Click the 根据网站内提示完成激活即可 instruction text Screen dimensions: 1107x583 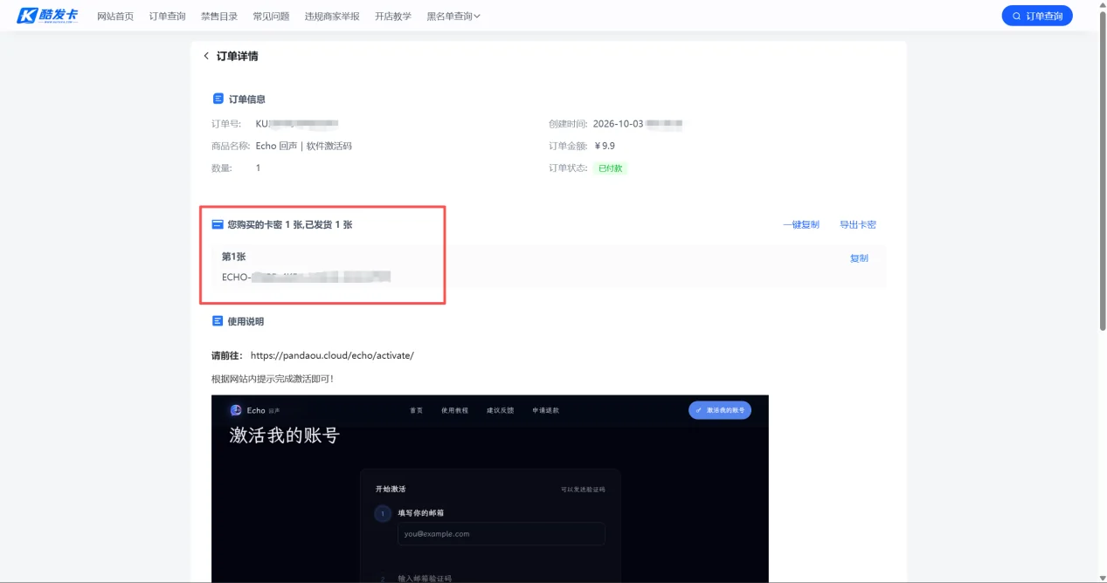[x=273, y=379]
